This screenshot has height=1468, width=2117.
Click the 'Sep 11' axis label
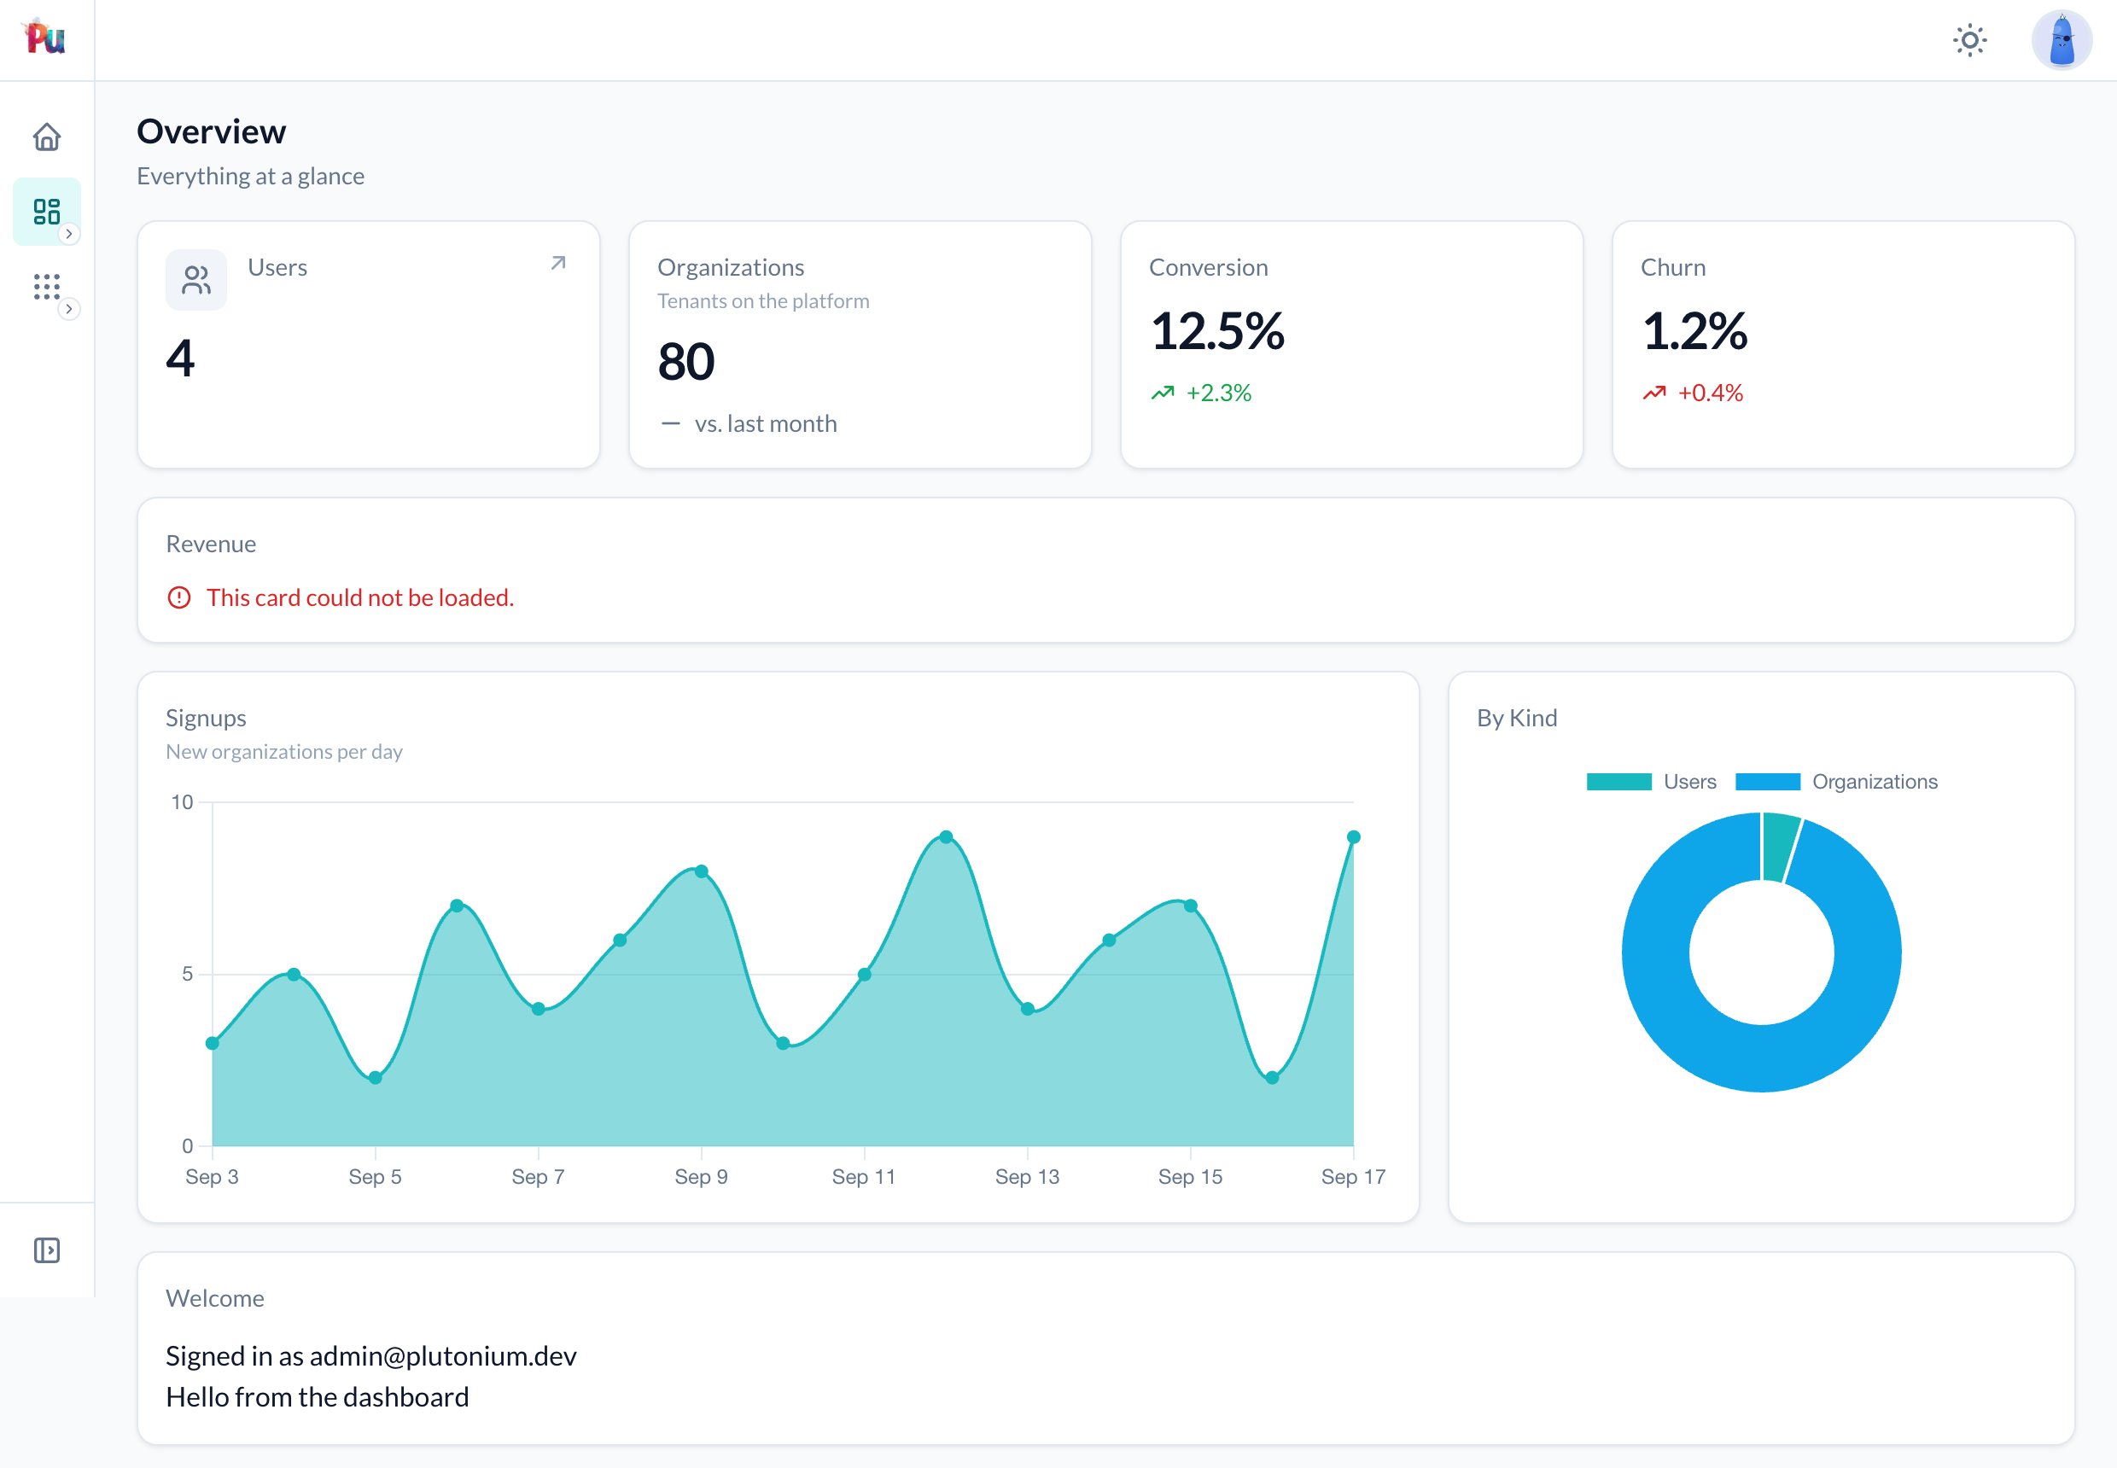[863, 1176]
